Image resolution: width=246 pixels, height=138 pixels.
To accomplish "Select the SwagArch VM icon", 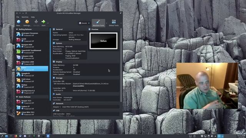I will [x=18, y=74].
